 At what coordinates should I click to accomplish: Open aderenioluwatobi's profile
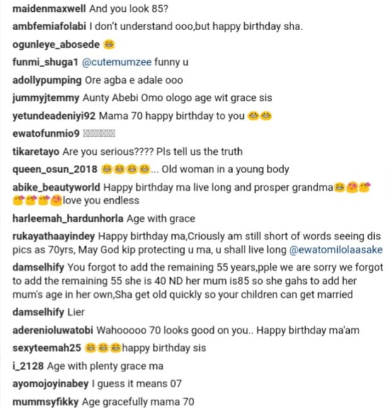coord(54,331)
